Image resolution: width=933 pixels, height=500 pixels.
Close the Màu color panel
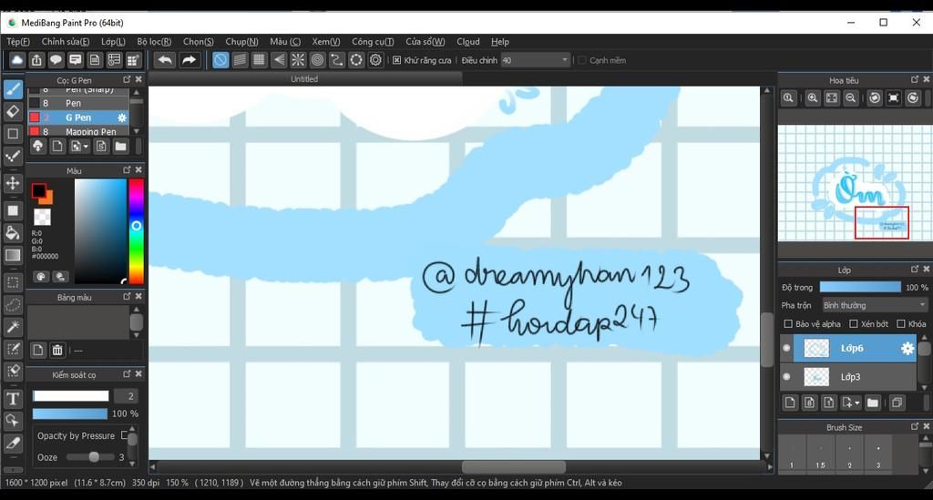pos(138,170)
